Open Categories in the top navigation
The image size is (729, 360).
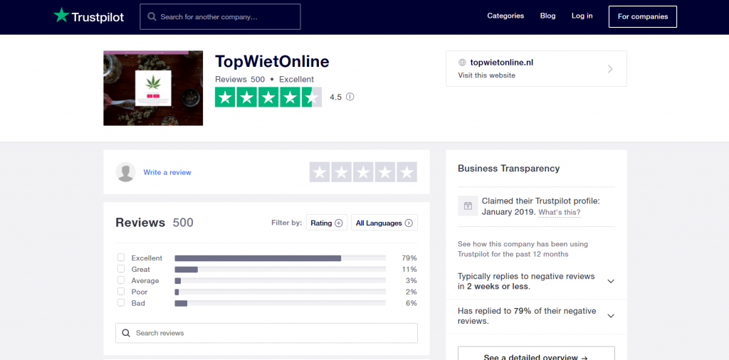[x=505, y=16]
